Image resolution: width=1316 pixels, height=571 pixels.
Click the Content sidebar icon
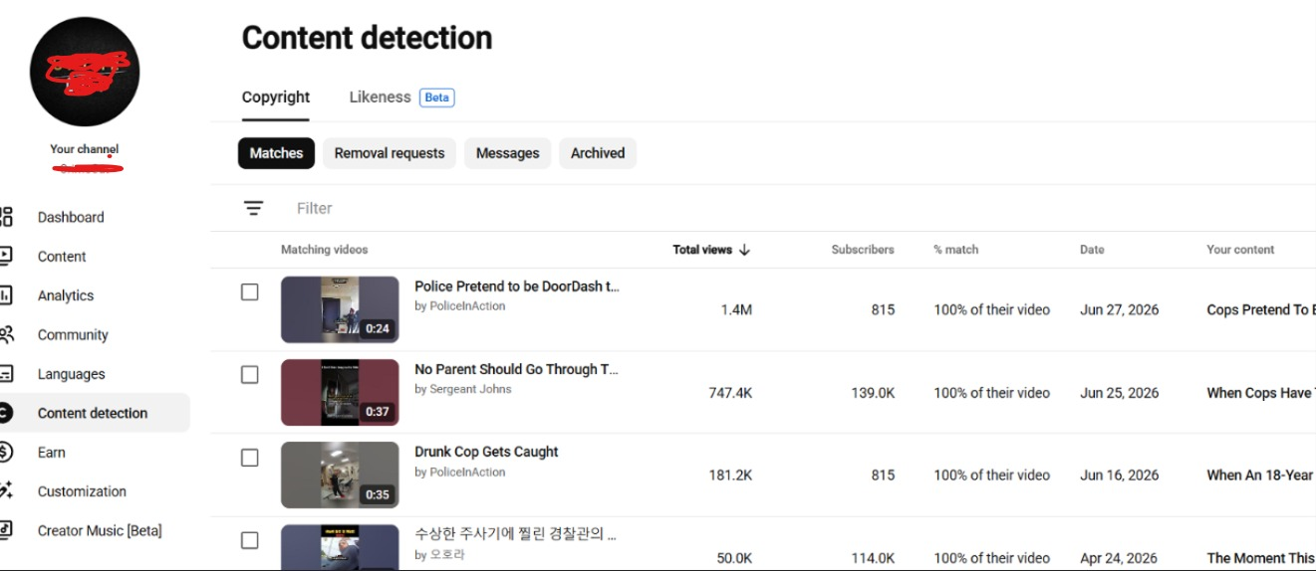coord(6,256)
